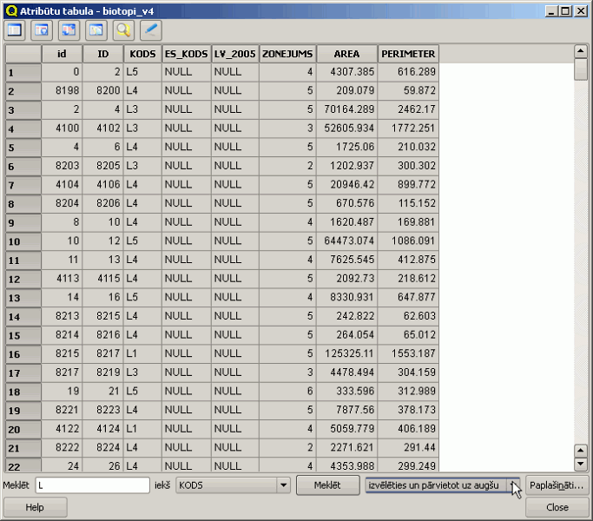Click ES_KODS NULL cell in row 3

pyautogui.click(x=187, y=109)
